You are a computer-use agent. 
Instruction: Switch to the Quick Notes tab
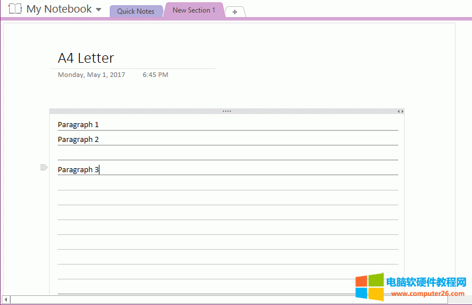pyautogui.click(x=135, y=11)
